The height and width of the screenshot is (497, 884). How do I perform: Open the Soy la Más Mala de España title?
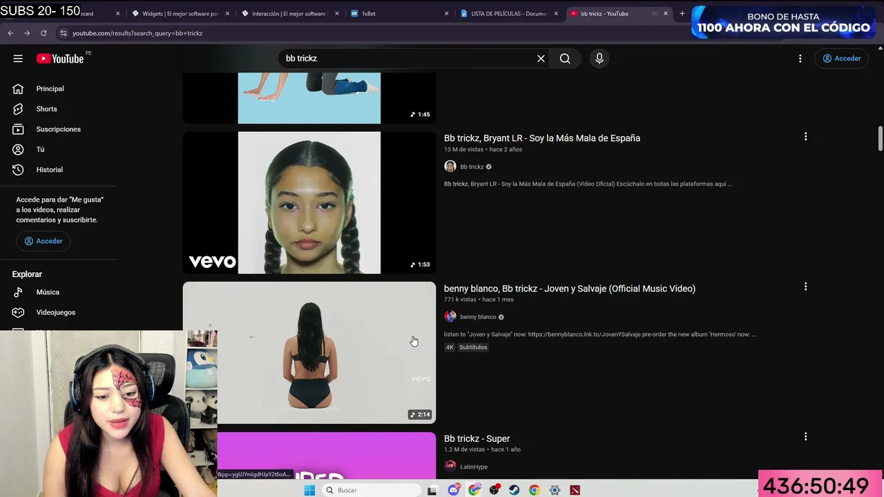tap(542, 138)
